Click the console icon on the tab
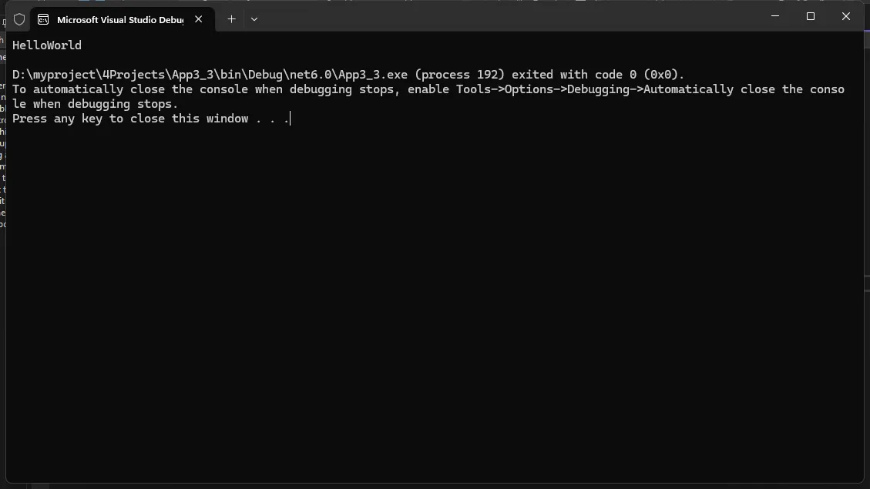This screenshot has width=870, height=489. coord(43,19)
